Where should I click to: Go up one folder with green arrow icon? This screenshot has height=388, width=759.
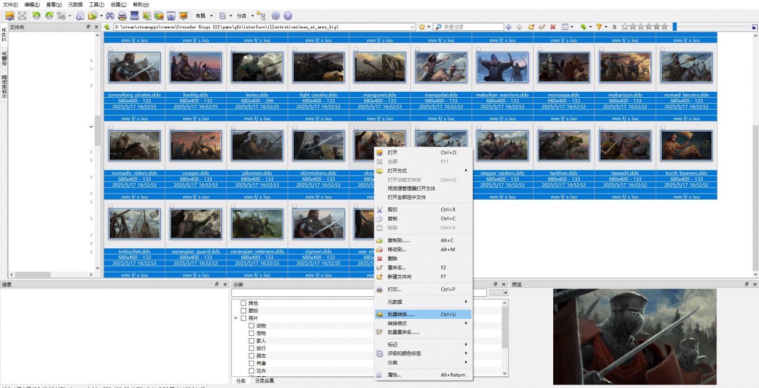(x=107, y=27)
